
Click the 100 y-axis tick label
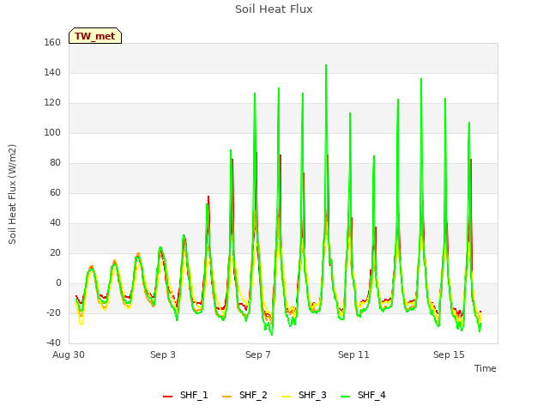coord(52,133)
